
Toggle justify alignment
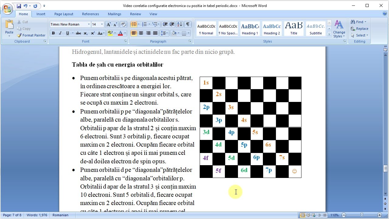point(155,33)
